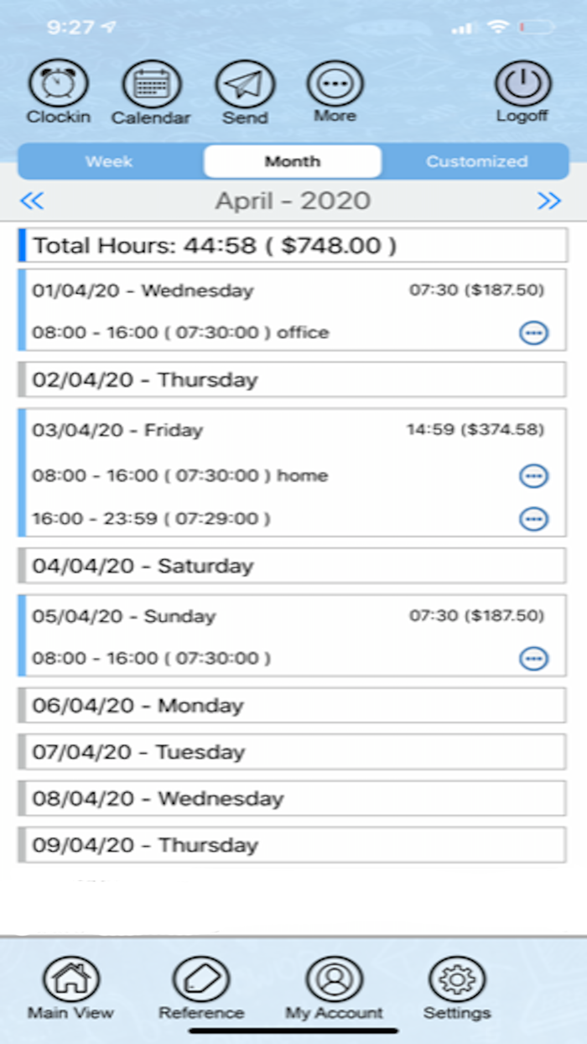
Task: Open options for the home entry on Friday
Action: (535, 476)
